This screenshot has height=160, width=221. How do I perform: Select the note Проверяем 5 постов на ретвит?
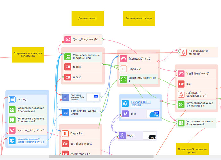click(x=192, y=149)
